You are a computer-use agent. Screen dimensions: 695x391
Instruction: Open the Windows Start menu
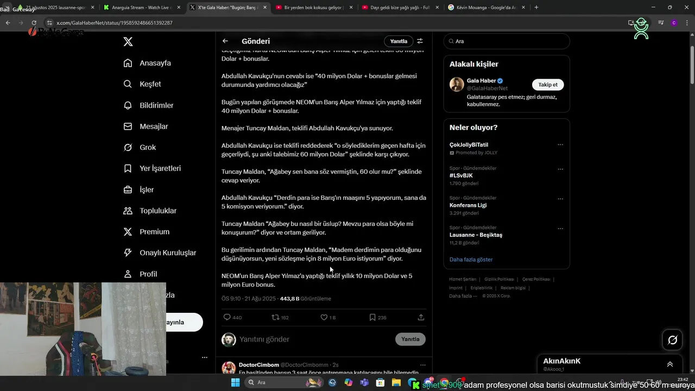(x=235, y=382)
